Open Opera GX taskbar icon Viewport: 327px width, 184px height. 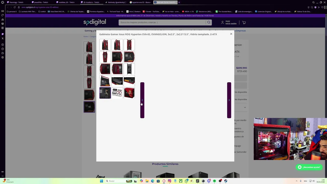pyautogui.click(x=164, y=181)
